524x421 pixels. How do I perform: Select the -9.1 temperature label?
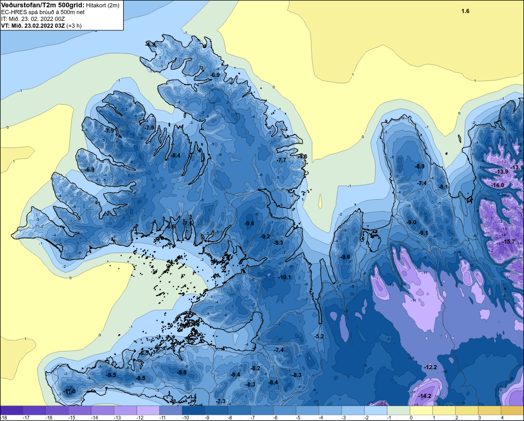[x=423, y=233]
